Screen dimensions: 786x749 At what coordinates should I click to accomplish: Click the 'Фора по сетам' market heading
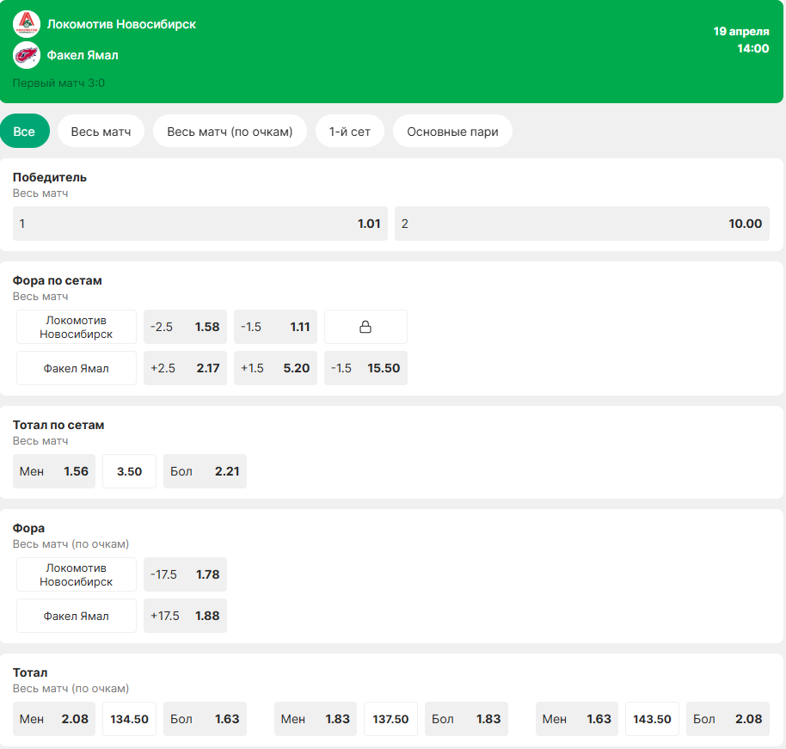57,280
